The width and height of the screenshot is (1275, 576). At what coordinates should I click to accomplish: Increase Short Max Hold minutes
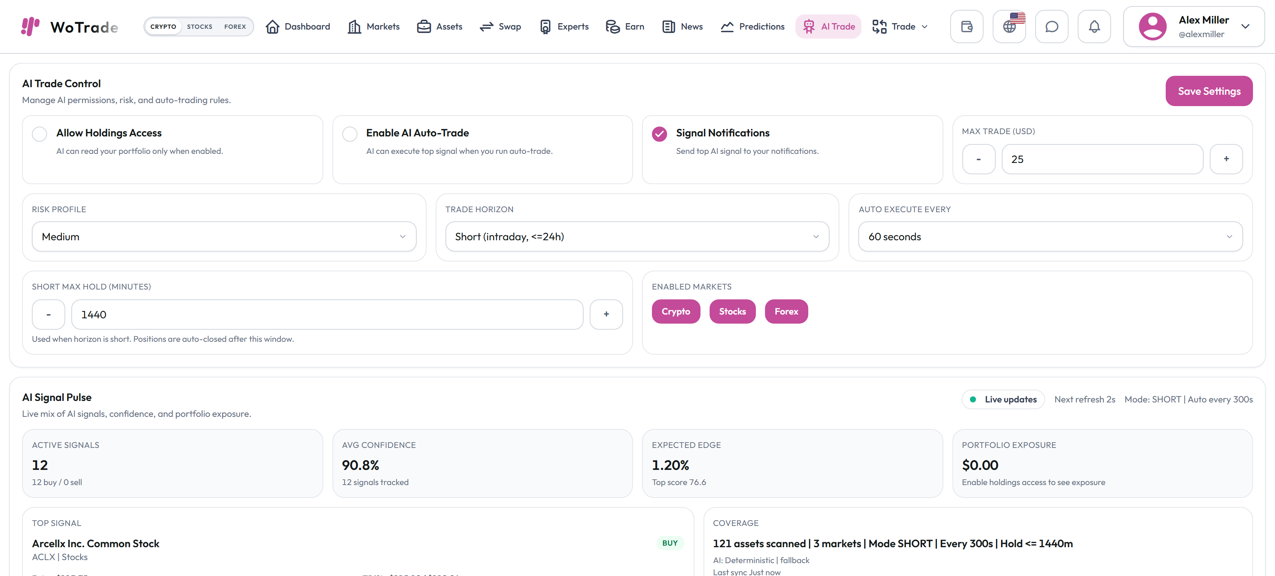pos(606,315)
